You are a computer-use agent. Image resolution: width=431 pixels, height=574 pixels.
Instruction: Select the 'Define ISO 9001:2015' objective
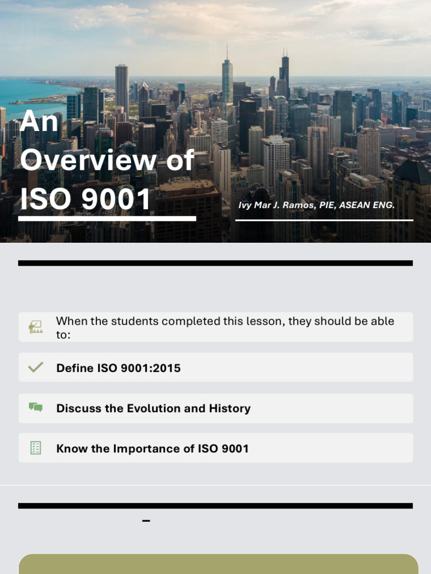click(118, 368)
